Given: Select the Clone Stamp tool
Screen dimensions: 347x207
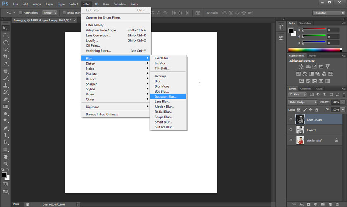Looking at the screenshot, I should [5, 85].
